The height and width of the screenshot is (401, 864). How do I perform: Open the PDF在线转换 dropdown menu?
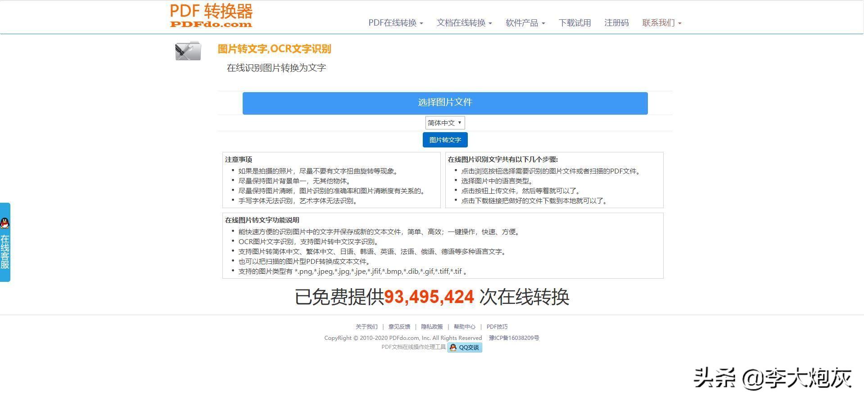pos(396,23)
